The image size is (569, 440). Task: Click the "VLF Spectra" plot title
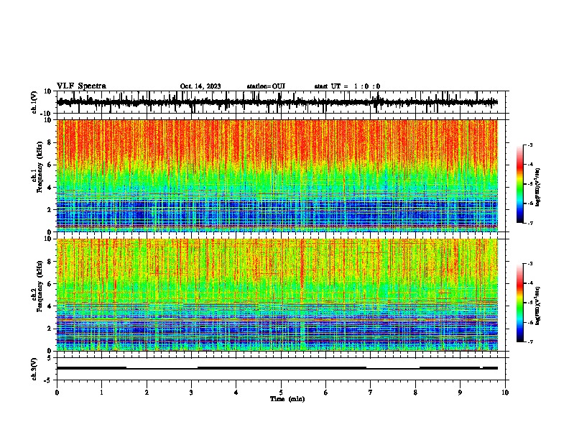coord(81,86)
